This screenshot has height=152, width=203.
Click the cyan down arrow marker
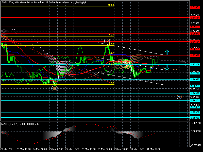coord(167,67)
